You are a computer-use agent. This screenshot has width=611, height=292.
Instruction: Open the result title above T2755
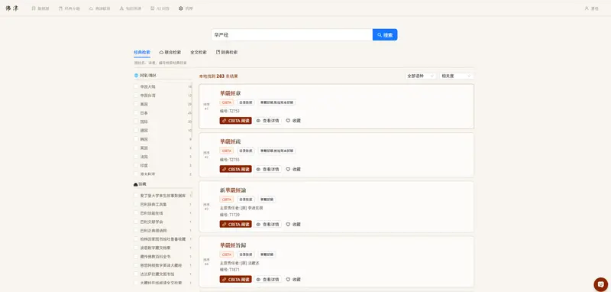[x=231, y=141]
